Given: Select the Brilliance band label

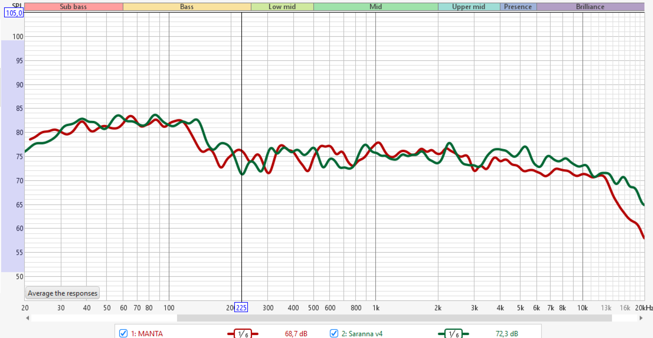Looking at the screenshot, I should click(x=590, y=7).
